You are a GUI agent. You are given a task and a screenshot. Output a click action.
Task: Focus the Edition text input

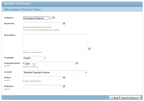[42, 78]
